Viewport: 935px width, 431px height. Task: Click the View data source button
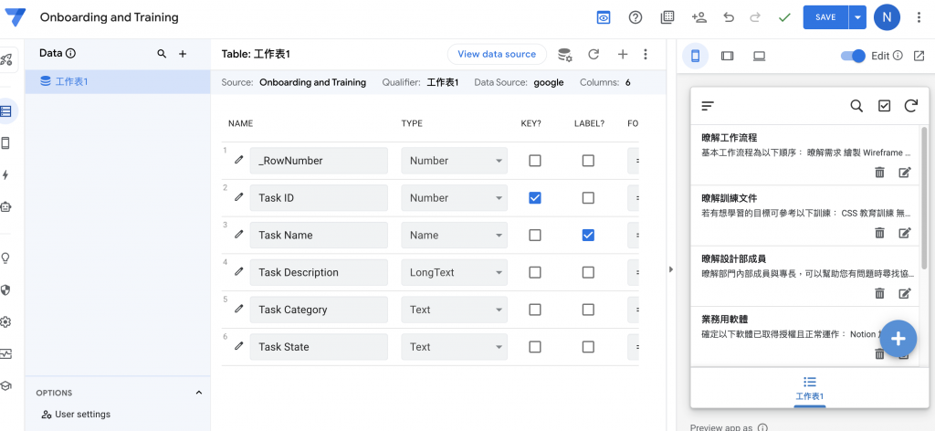click(497, 54)
